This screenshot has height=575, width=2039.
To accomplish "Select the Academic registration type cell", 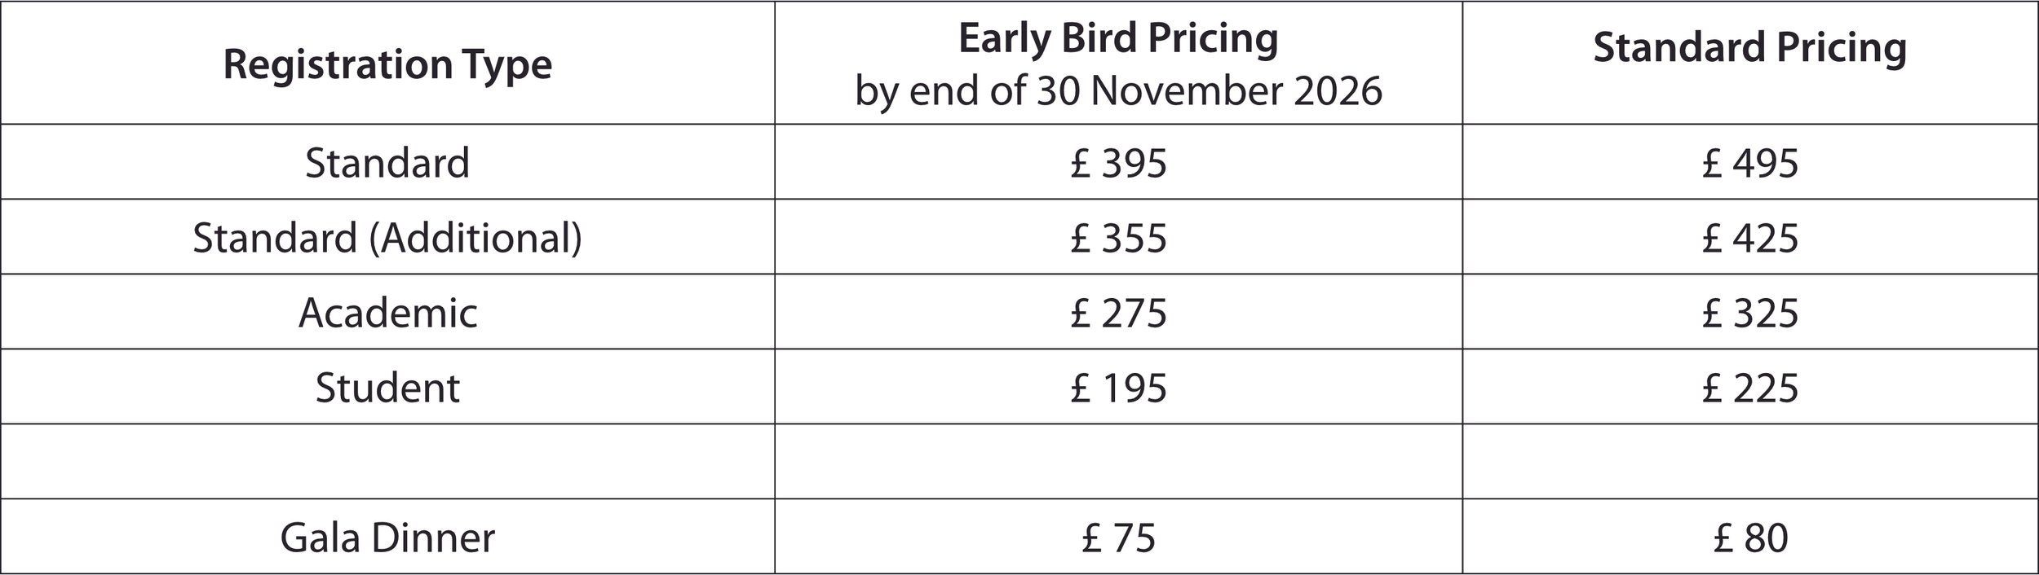I will click(x=387, y=313).
